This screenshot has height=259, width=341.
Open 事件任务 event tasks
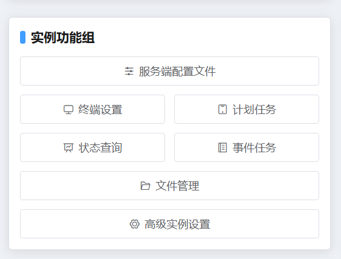coord(246,147)
